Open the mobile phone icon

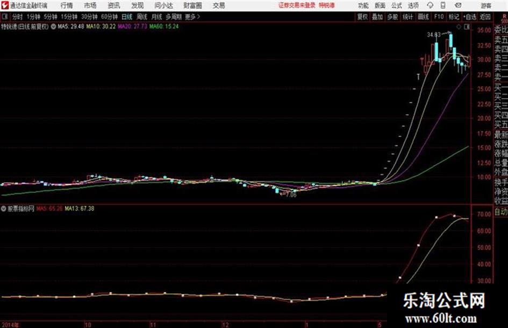443,5
